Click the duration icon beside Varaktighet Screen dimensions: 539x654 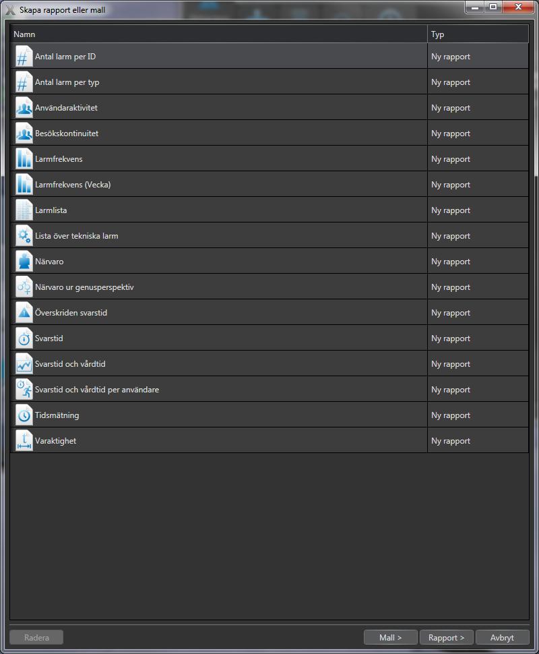pyautogui.click(x=24, y=441)
